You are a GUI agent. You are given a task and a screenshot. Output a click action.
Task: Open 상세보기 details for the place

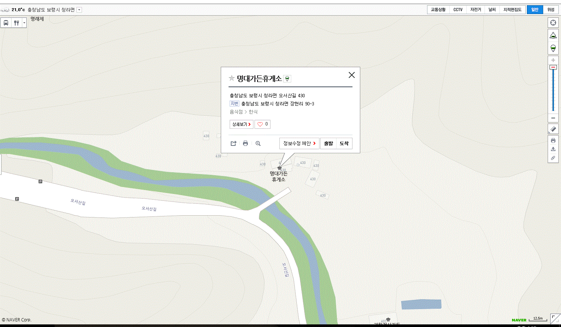242,124
